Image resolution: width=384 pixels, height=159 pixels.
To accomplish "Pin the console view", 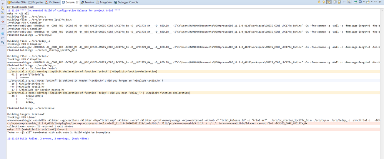I will point(355,2).
